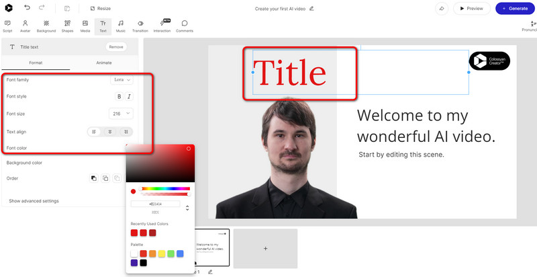Viewport: 537px width, 277px height.
Task: Open the Comments panel
Action: click(x=185, y=26)
